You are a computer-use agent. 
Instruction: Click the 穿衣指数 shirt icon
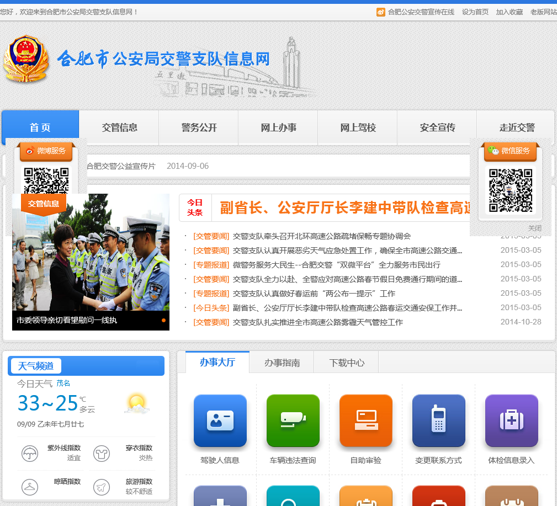point(102,454)
